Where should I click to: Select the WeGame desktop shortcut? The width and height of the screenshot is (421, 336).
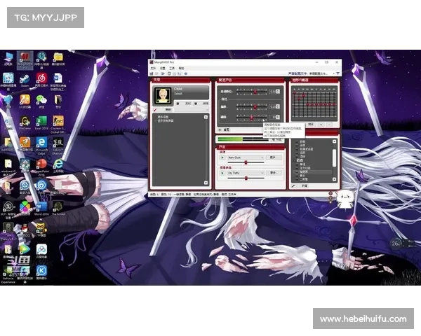25,123
